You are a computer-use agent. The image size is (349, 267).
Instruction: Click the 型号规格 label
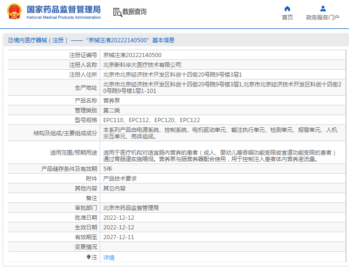pos(86,120)
